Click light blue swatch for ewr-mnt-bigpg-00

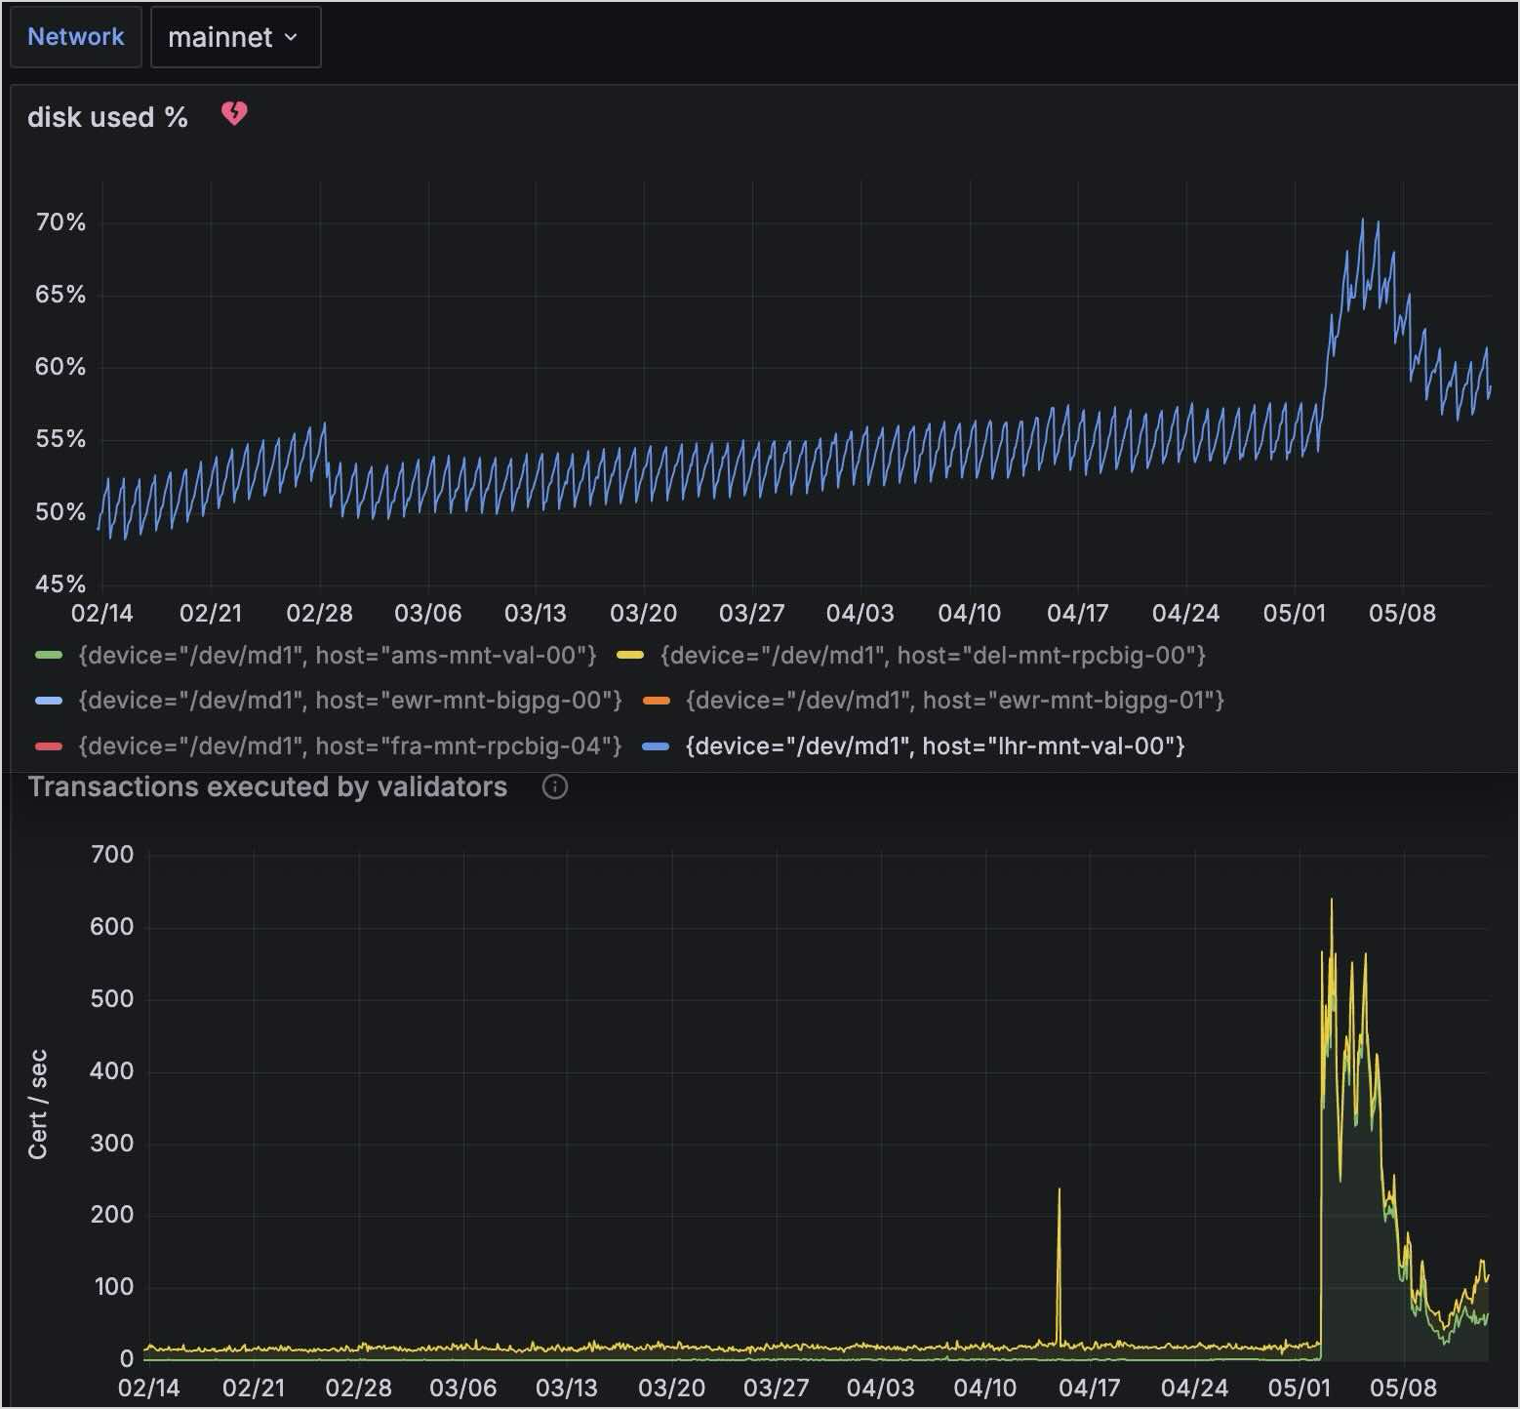coord(49,701)
